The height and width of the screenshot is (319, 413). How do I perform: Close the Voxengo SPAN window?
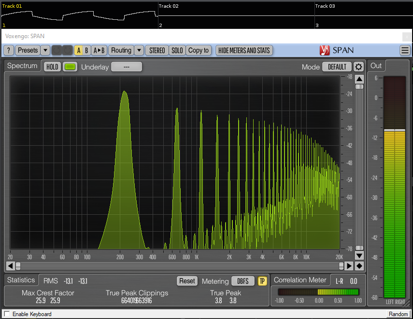point(407,37)
